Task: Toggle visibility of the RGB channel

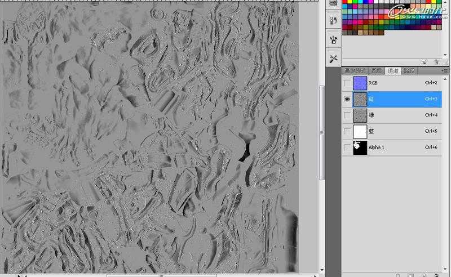Action: click(x=347, y=83)
